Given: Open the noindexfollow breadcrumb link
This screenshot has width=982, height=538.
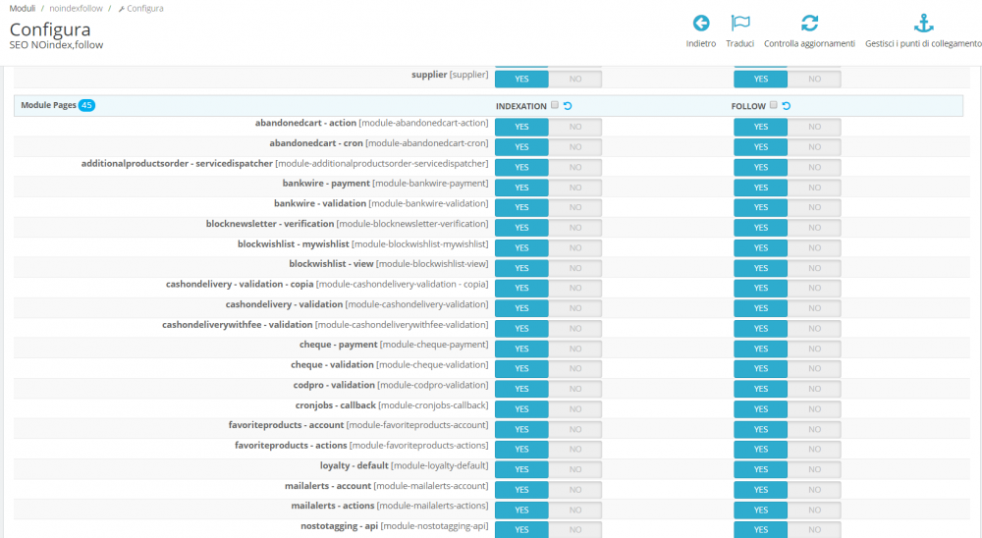Looking at the screenshot, I should tap(76, 8).
